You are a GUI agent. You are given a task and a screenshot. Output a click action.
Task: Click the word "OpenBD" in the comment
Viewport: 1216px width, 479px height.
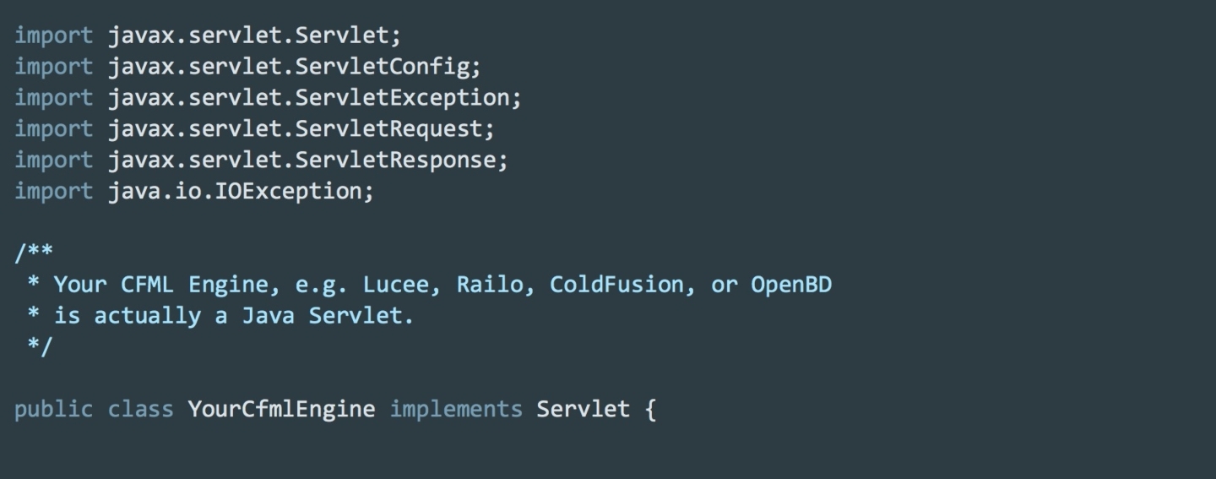pos(790,285)
